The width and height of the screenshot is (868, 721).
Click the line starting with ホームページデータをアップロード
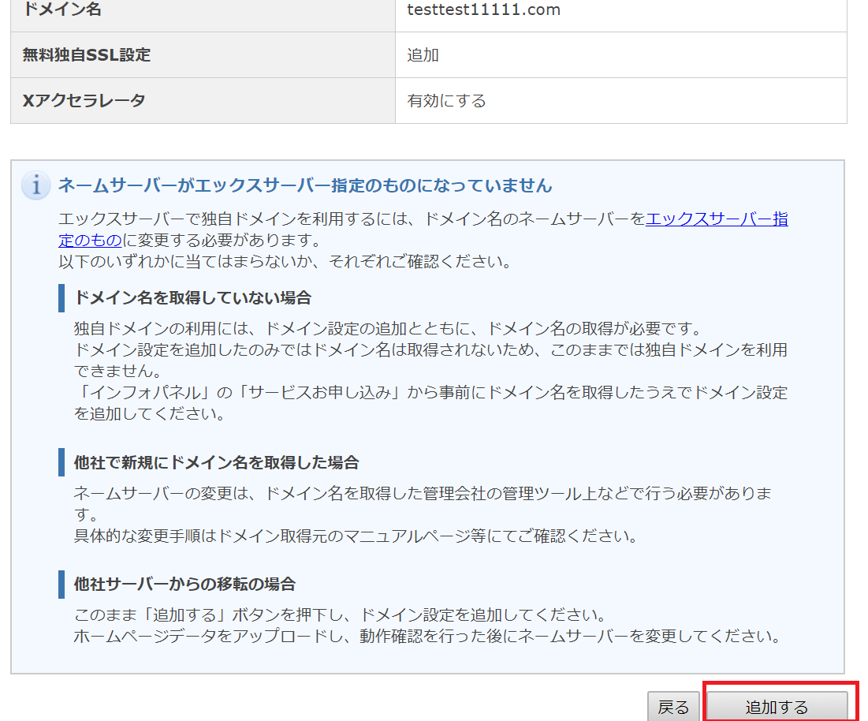(x=426, y=635)
